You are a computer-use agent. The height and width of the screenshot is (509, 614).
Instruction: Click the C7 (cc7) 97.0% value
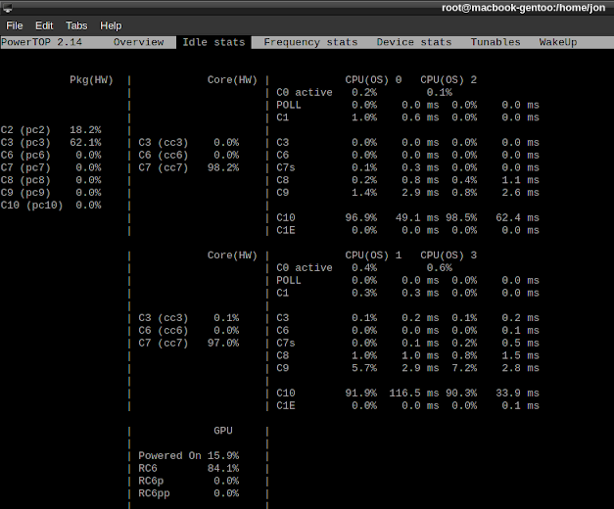point(223,343)
